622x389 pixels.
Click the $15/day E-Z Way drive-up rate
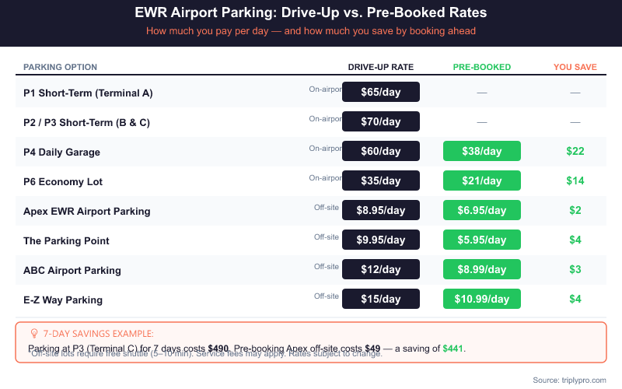pyautogui.click(x=381, y=299)
